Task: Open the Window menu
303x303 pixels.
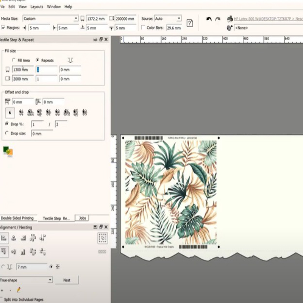Action: [x=54, y=7]
